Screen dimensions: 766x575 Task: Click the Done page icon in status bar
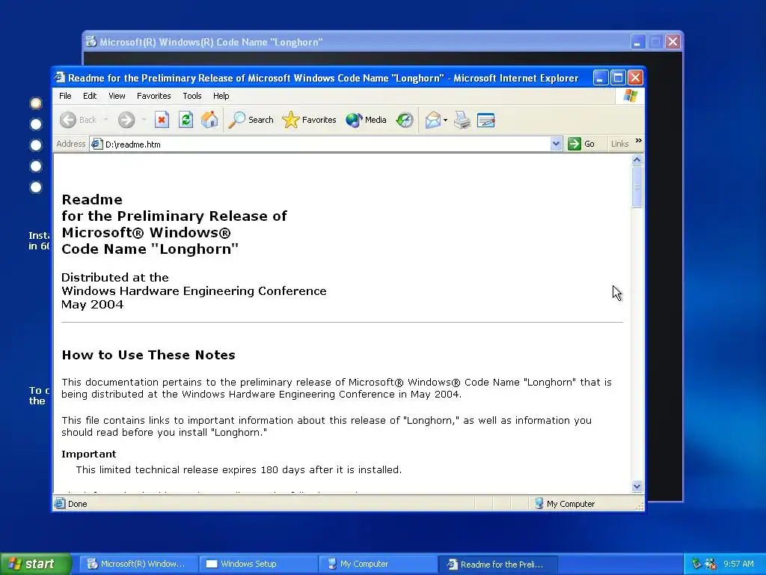tap(60, 503)
